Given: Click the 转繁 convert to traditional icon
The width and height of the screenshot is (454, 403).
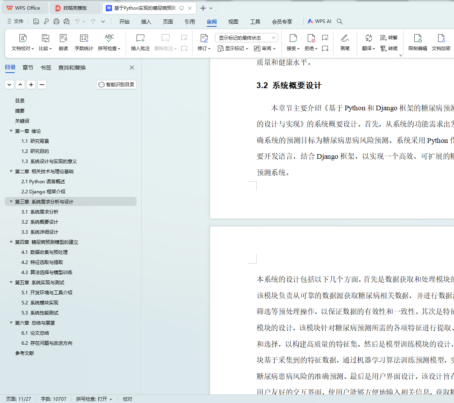Looking at the screenshot, I should click(389, 38).
